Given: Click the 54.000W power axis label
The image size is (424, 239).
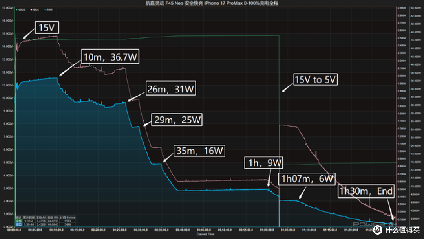Looking at the screenshot, I should [x=416, y=8].
